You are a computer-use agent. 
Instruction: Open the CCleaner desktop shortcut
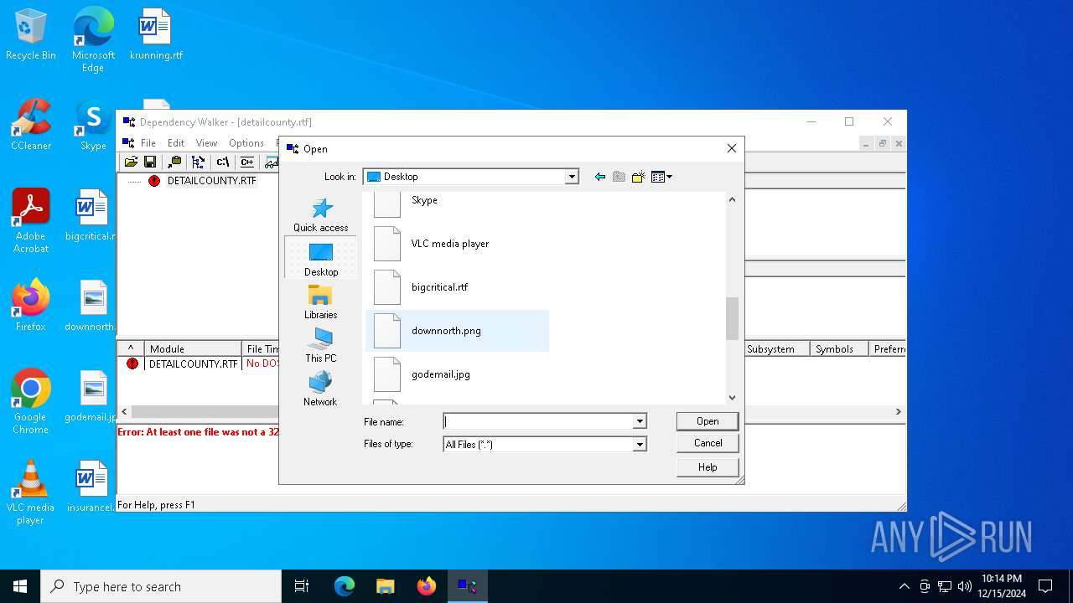coord(31,126)
